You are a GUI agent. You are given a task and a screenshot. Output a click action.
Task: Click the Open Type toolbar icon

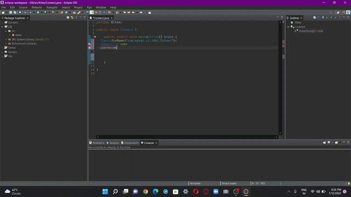click(75, 13)
